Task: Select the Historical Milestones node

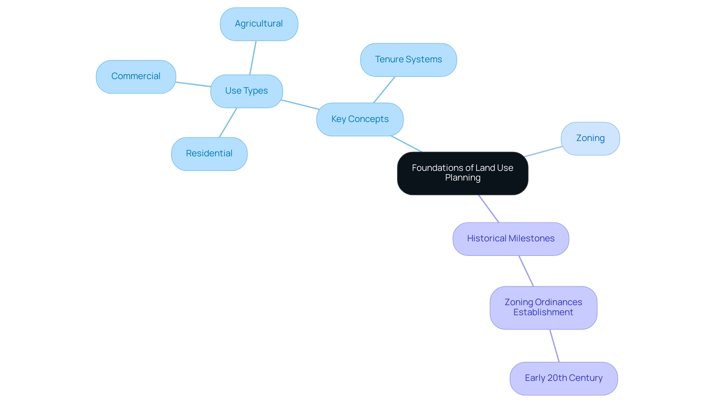Action: pyautogui.click(x=511, y=238)
